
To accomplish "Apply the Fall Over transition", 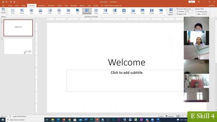I will (133, 11).
